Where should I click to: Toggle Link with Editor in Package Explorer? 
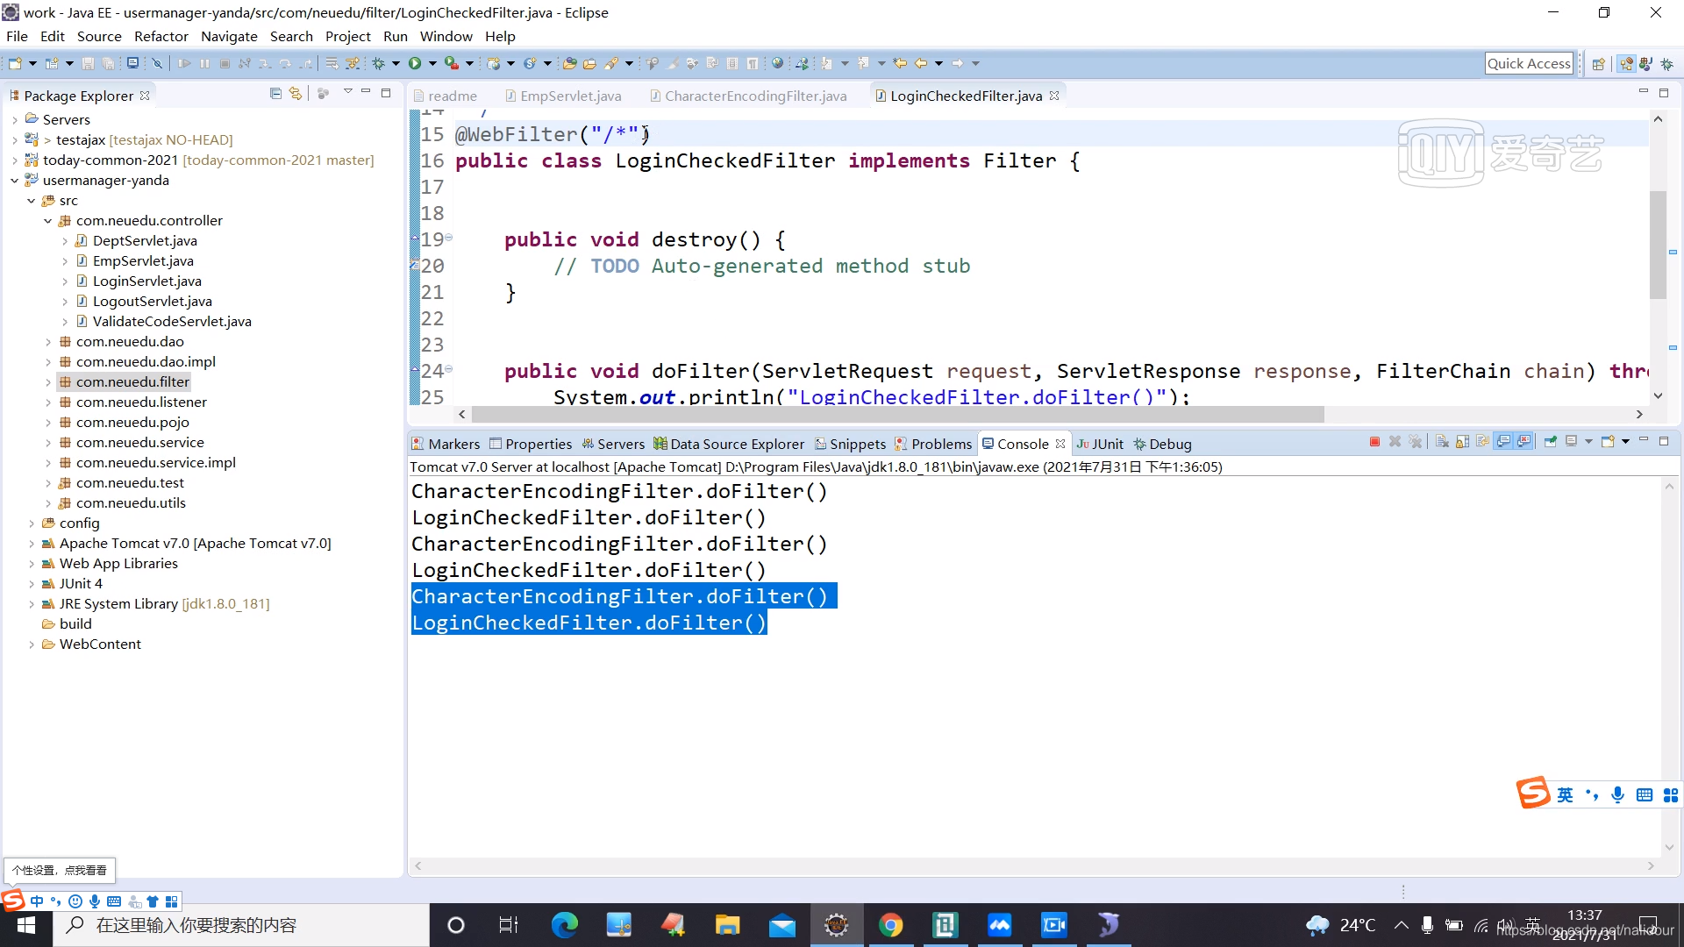[296, 94]
